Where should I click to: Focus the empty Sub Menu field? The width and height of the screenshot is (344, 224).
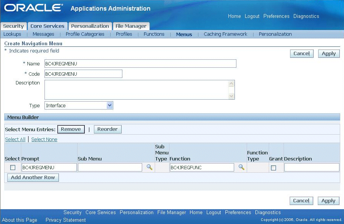tap(110, 167)
